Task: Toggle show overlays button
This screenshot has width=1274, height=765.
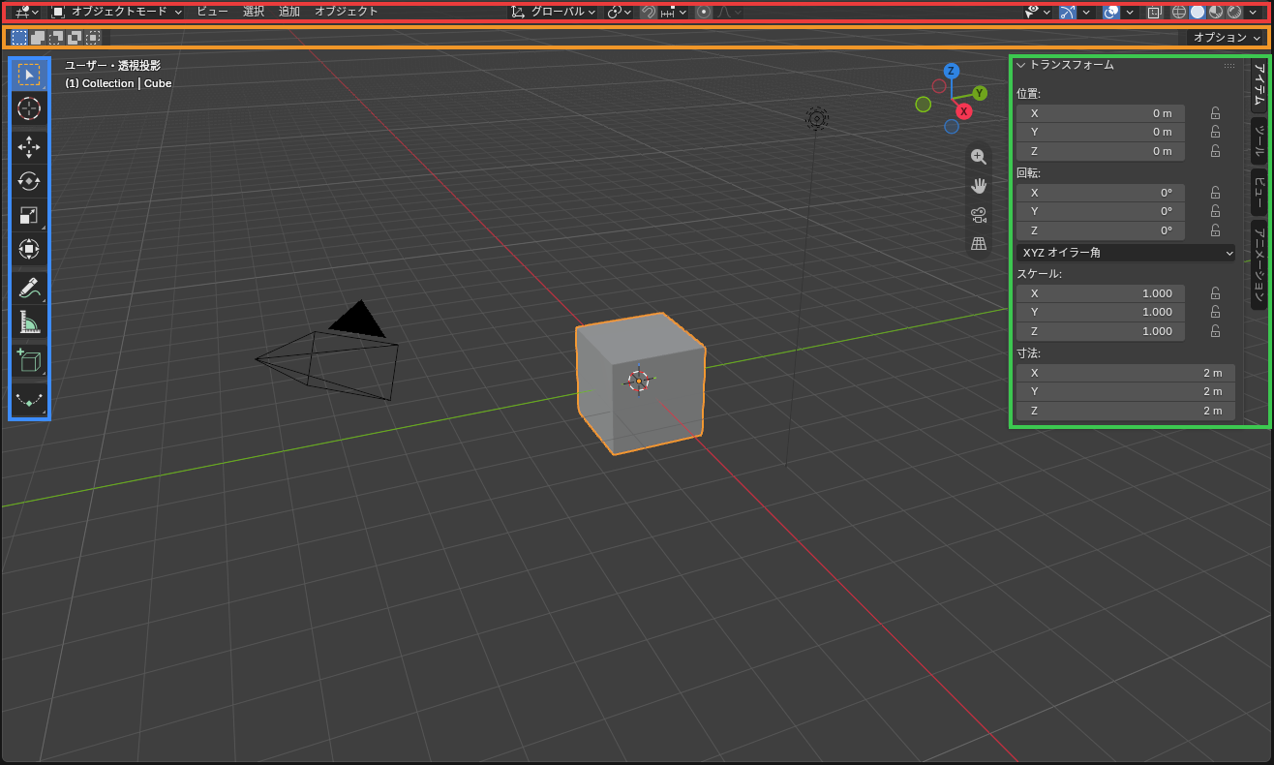Action: coord(1111,12)
